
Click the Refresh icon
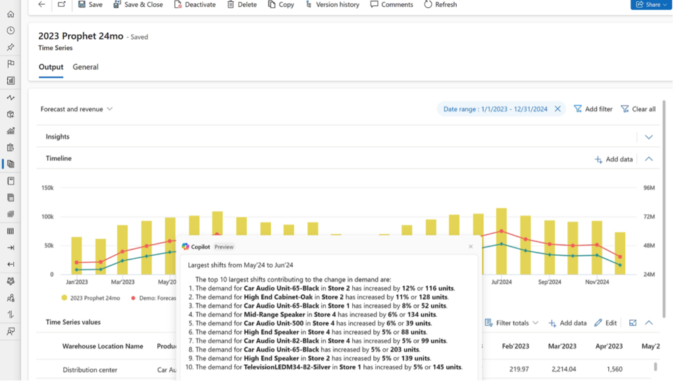[x=428, y=5]
